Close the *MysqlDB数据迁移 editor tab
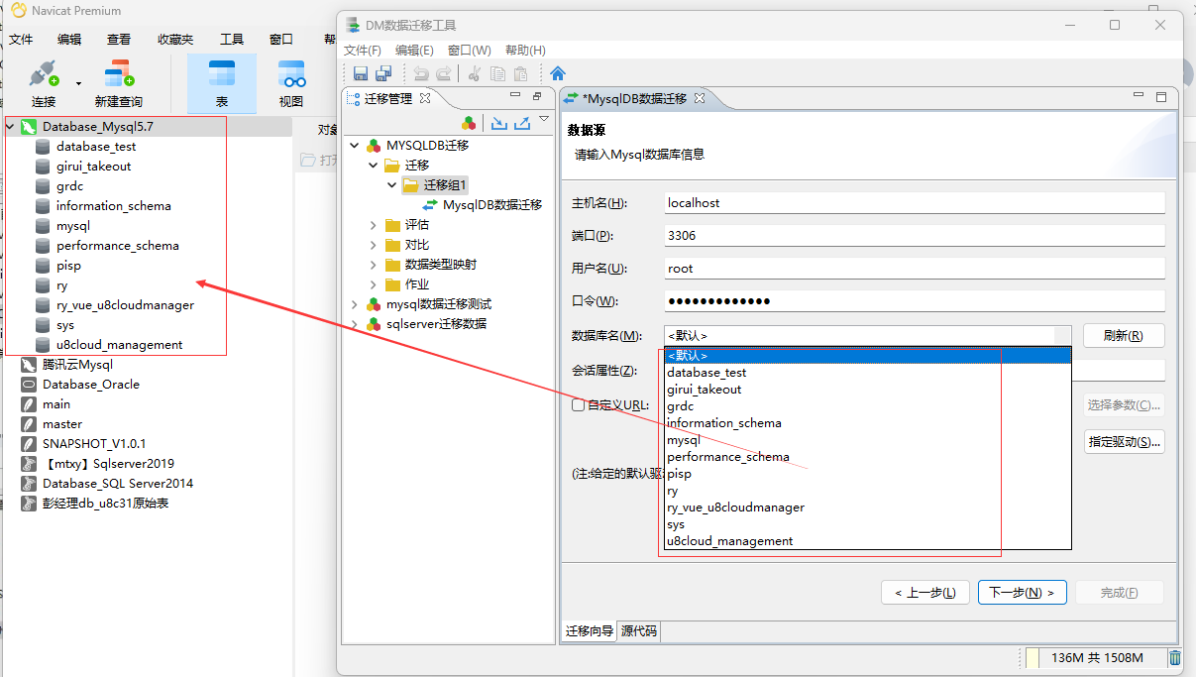 point(699,98)
